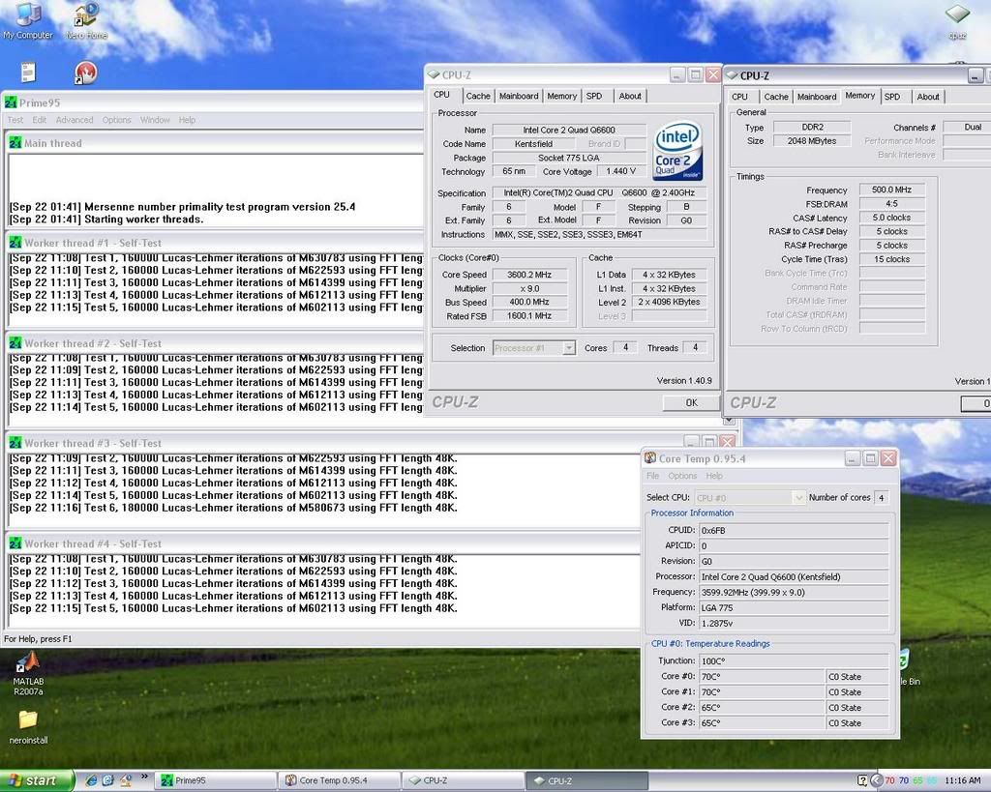Click Test 6 M580673 line in Worker #3
This screenshot has height=792, width=991.
[x=232, y=508]
